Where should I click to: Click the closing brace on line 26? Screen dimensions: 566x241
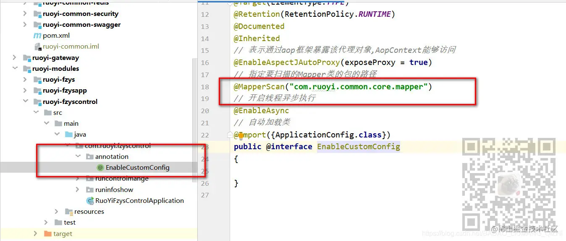pyautogui.click(x=236, y=183)
